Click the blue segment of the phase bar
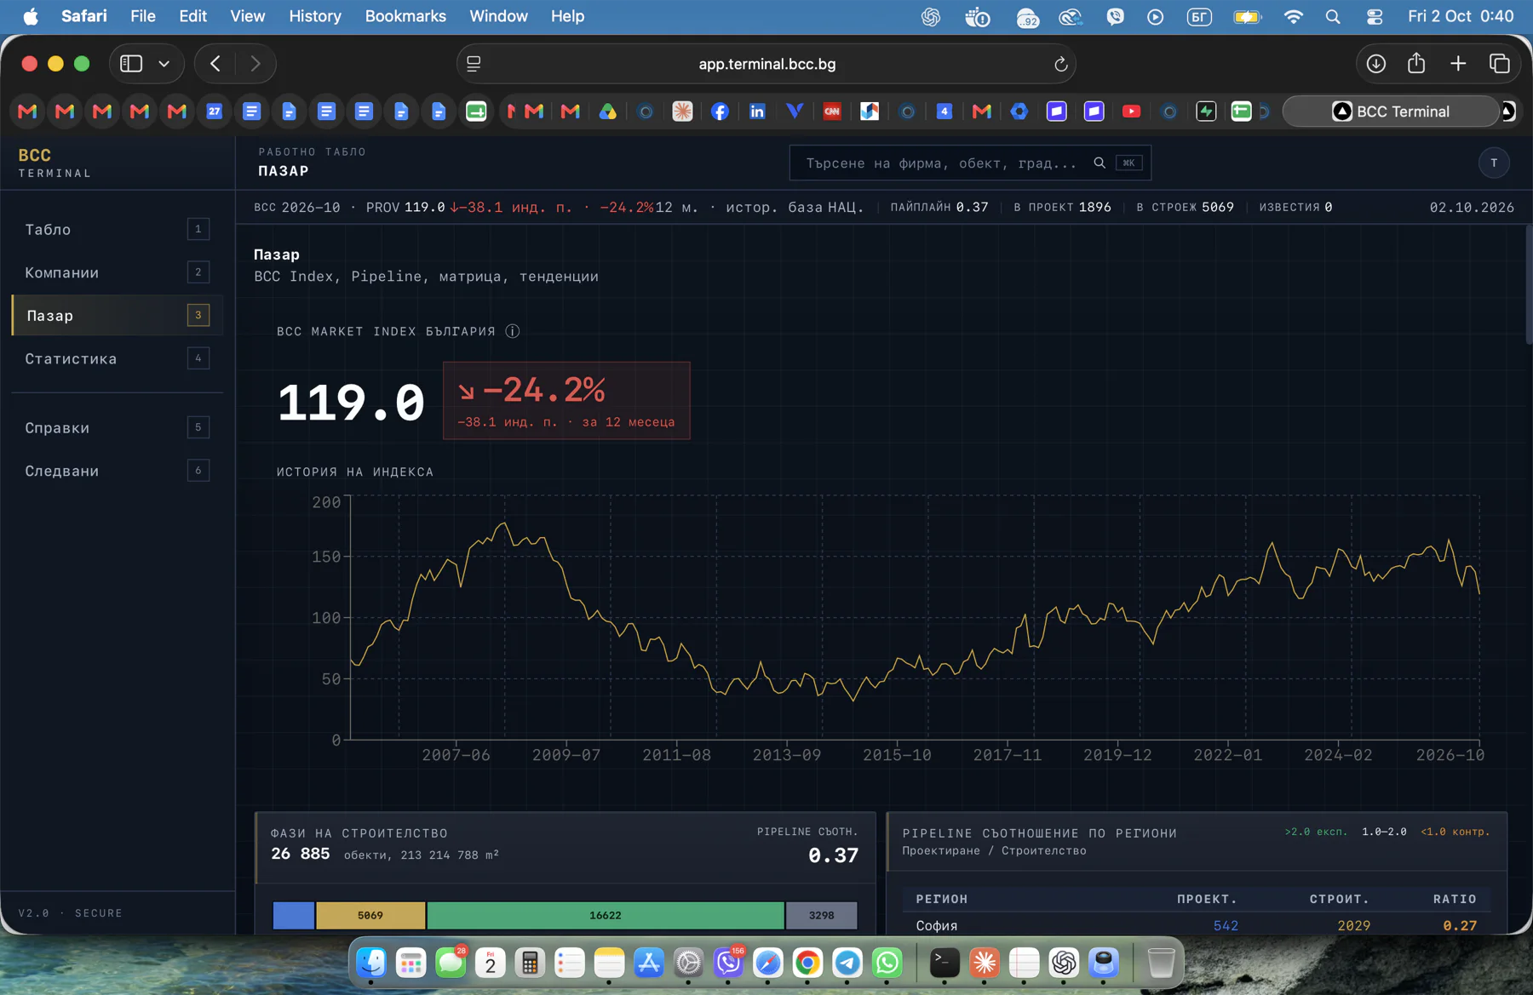The image size is (1533, 995). 294,915
